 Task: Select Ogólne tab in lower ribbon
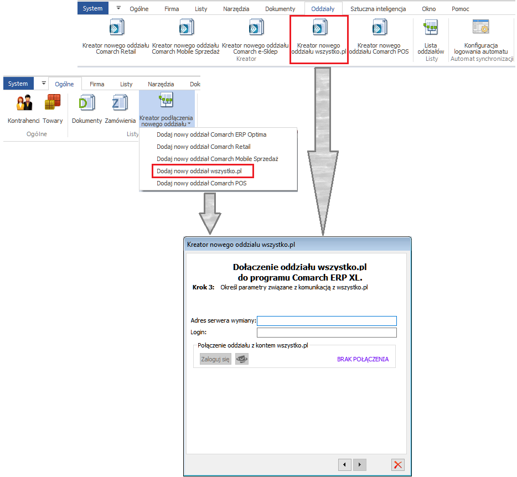click(64, 84)
